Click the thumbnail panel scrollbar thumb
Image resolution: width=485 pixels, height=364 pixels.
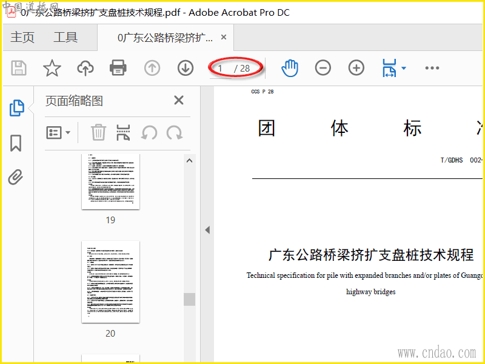click(189, 299)
